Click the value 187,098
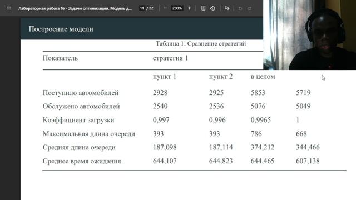The height and width of the screenshot is (200, 356). point(165,147)
